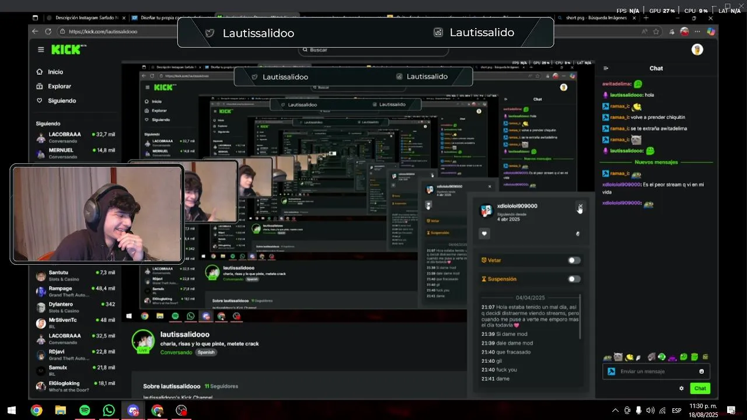The image size is (747, 420).
Task: Open RDjavi Grand Theft Auto channel
Action: pyautogui.click(x=75, y=354)
